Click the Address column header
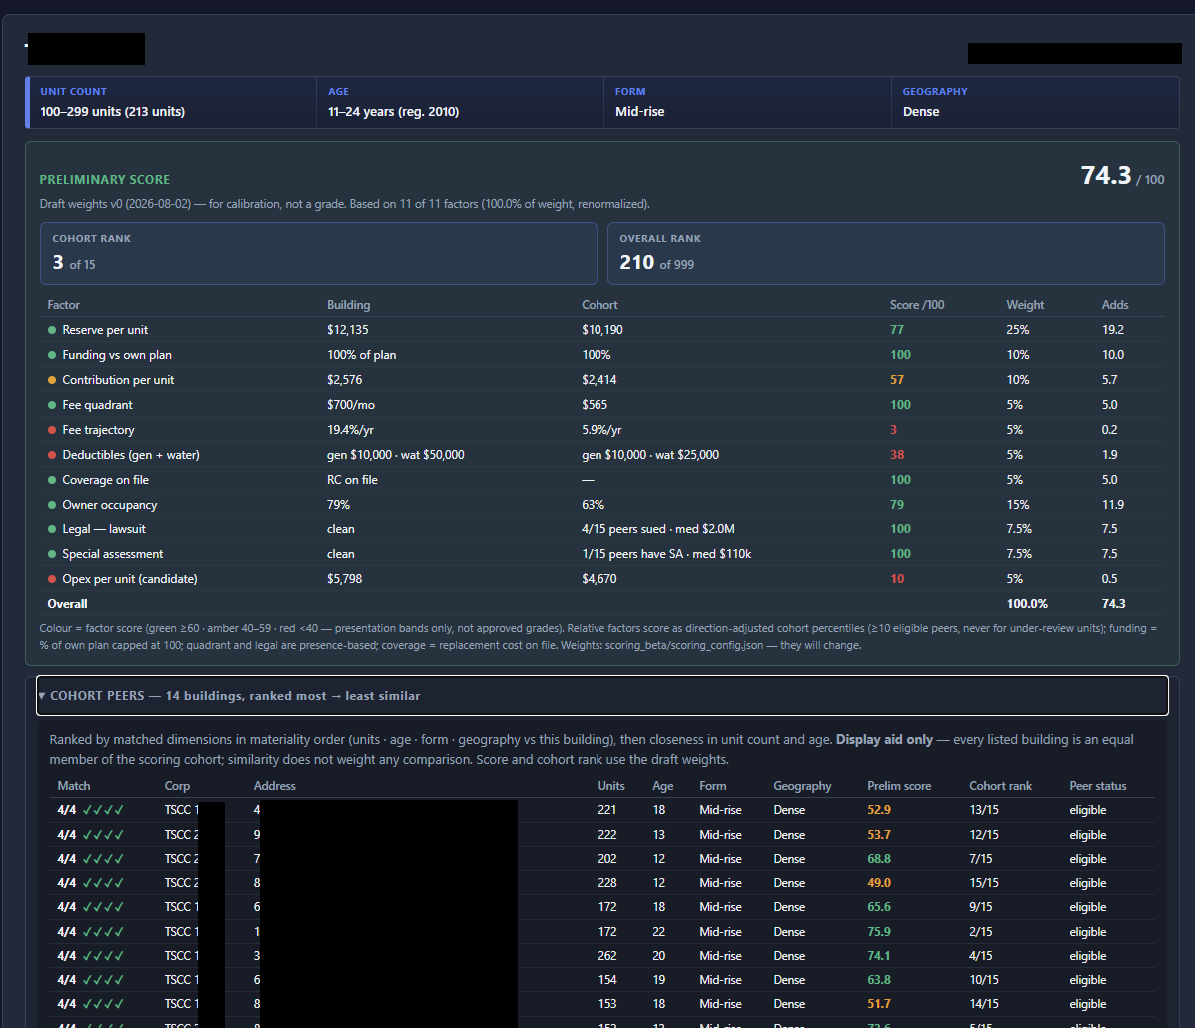 point(274,786)
